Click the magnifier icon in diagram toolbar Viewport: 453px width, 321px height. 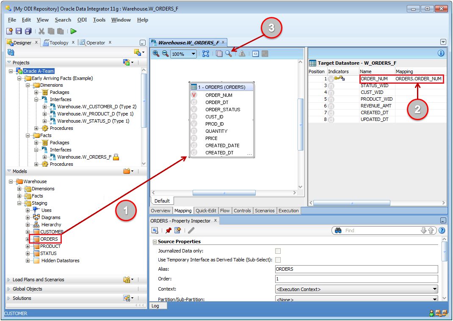229,54
